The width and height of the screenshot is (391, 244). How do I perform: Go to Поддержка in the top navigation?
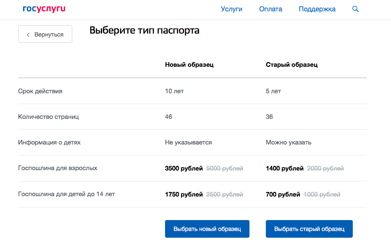click(317, 9)
